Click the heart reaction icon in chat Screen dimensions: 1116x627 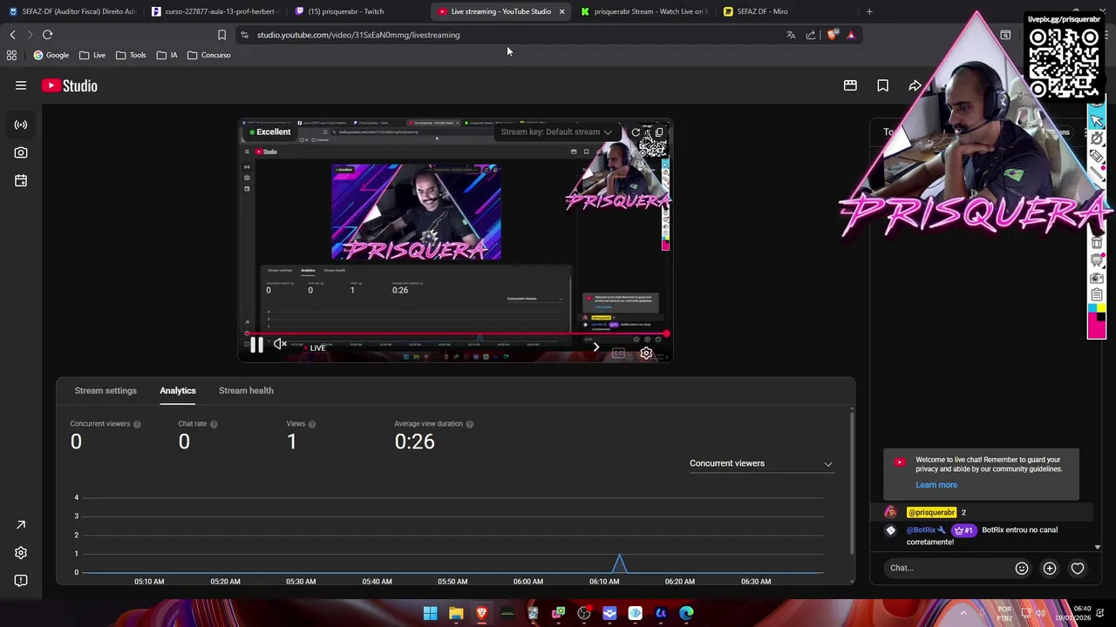tap(1078, 568)
